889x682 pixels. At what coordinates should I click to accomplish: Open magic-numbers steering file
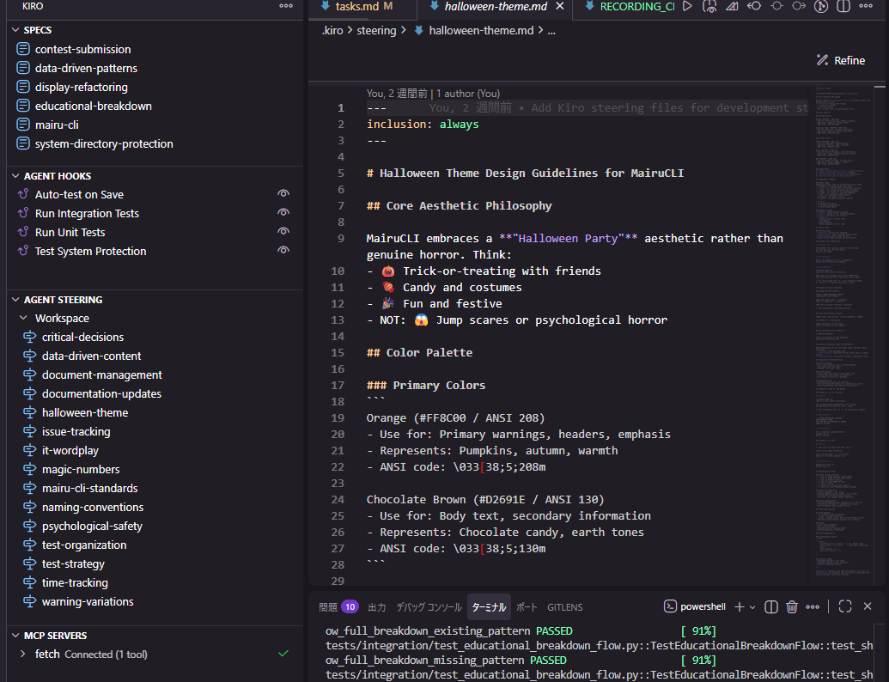point(81,469)
